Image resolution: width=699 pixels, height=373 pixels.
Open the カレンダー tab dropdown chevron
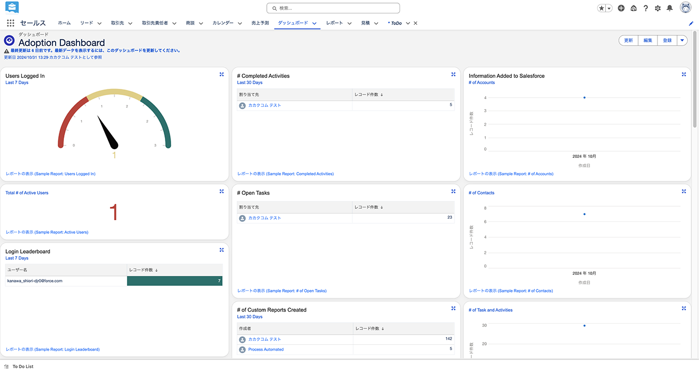pos(240,23)
